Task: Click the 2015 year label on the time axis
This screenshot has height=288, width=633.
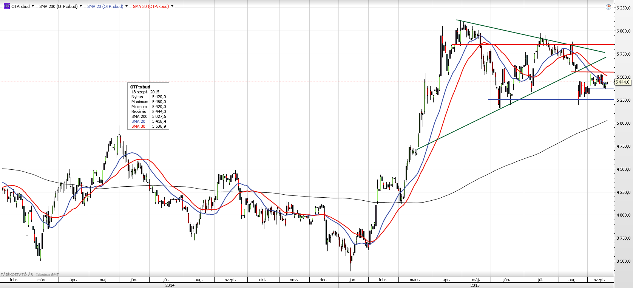Action: pyautogui.click(x=475, y=285)
